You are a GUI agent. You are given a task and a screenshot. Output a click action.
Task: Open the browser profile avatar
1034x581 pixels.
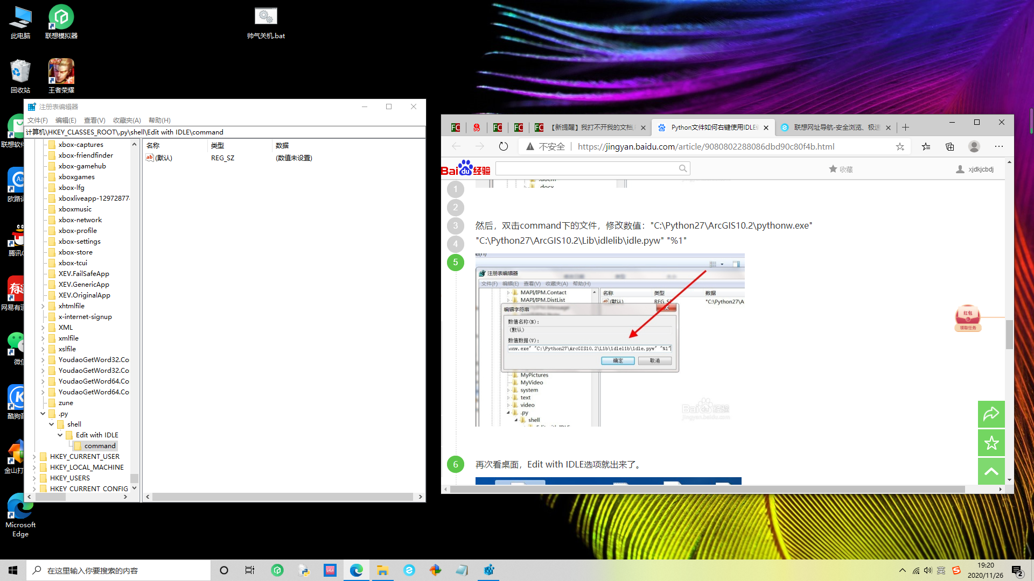click(x=974, y=146)
